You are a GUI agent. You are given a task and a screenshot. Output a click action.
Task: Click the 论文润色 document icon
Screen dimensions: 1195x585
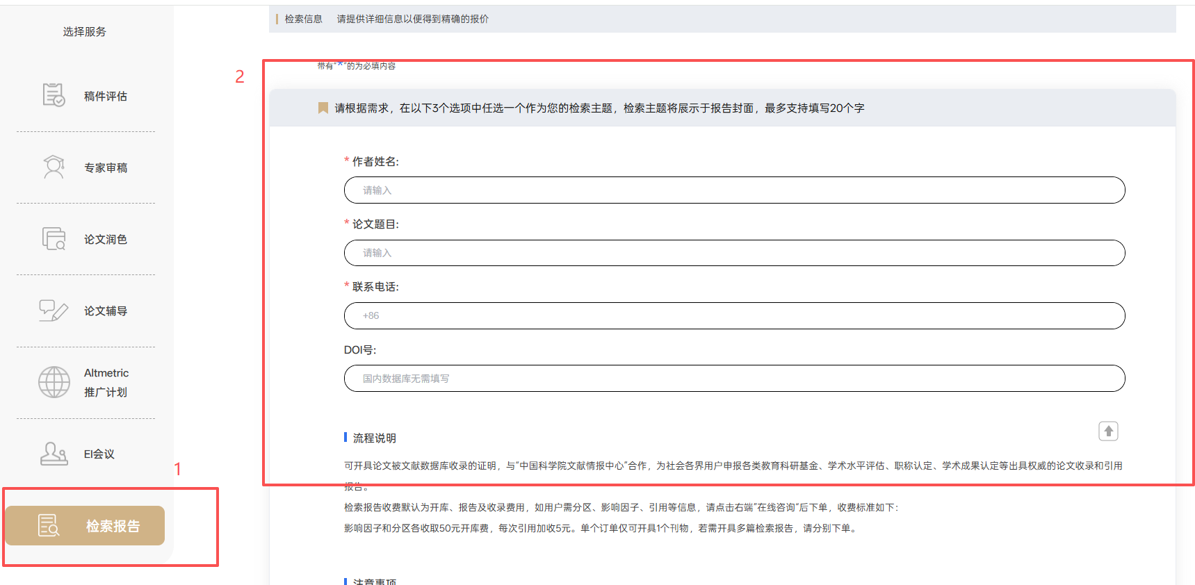54,239
